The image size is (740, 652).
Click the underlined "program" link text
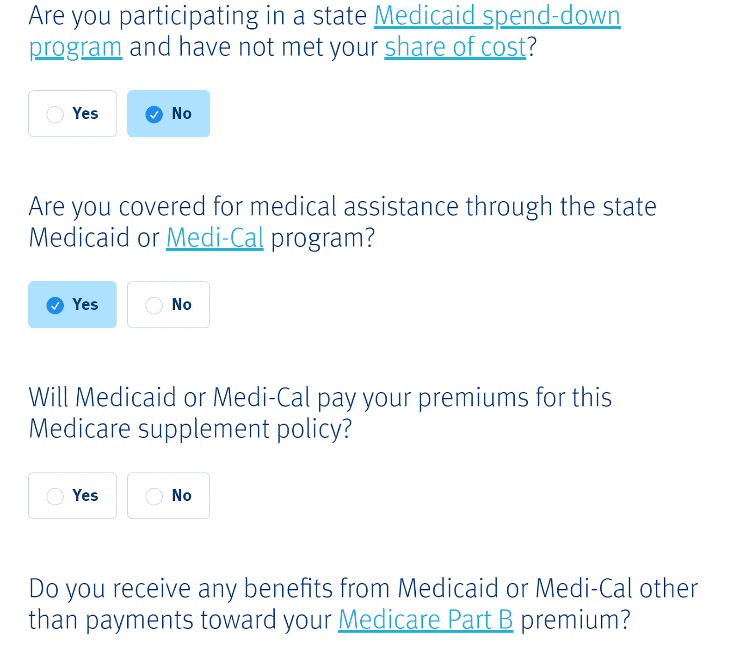click(x=75, y=47)
